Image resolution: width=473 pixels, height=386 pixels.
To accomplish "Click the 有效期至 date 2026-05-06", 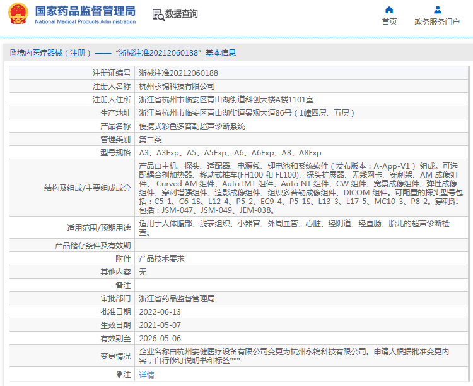I will pyautogui.click(x=160, y=339).
